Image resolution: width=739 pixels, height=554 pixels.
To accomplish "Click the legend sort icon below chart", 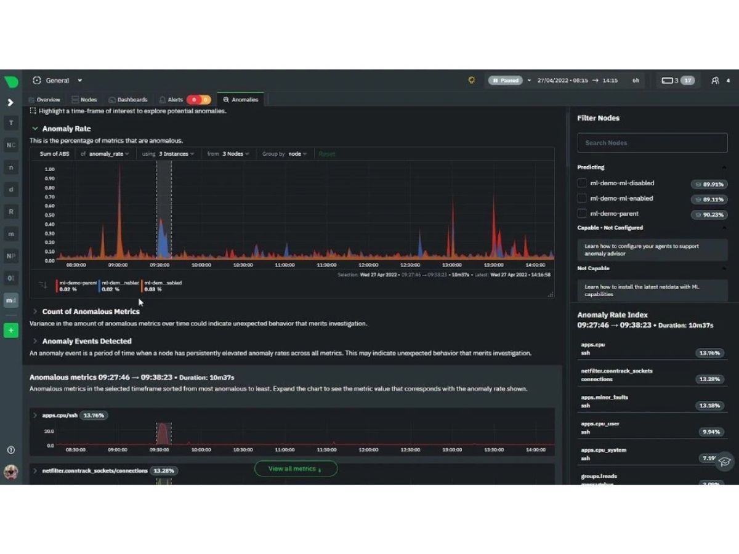I will [42, 285].
